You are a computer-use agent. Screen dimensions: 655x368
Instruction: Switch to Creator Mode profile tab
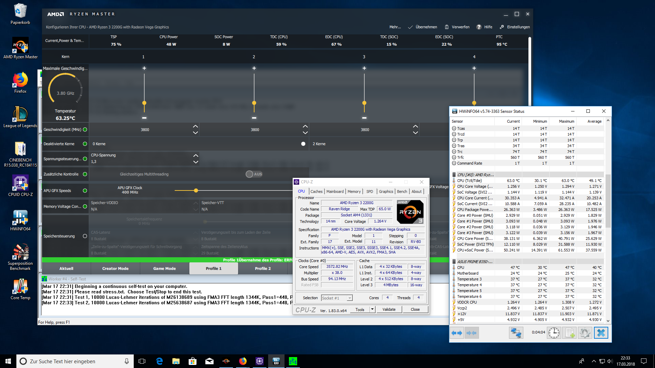coord(115,269)
